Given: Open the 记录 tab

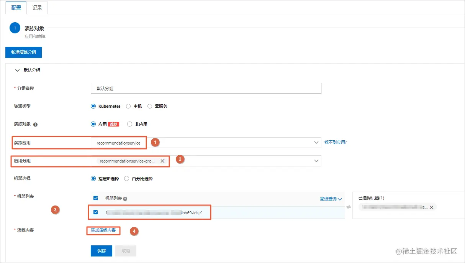Looking at the screenshot, I should pyautogui.click(x=37, y=7).
